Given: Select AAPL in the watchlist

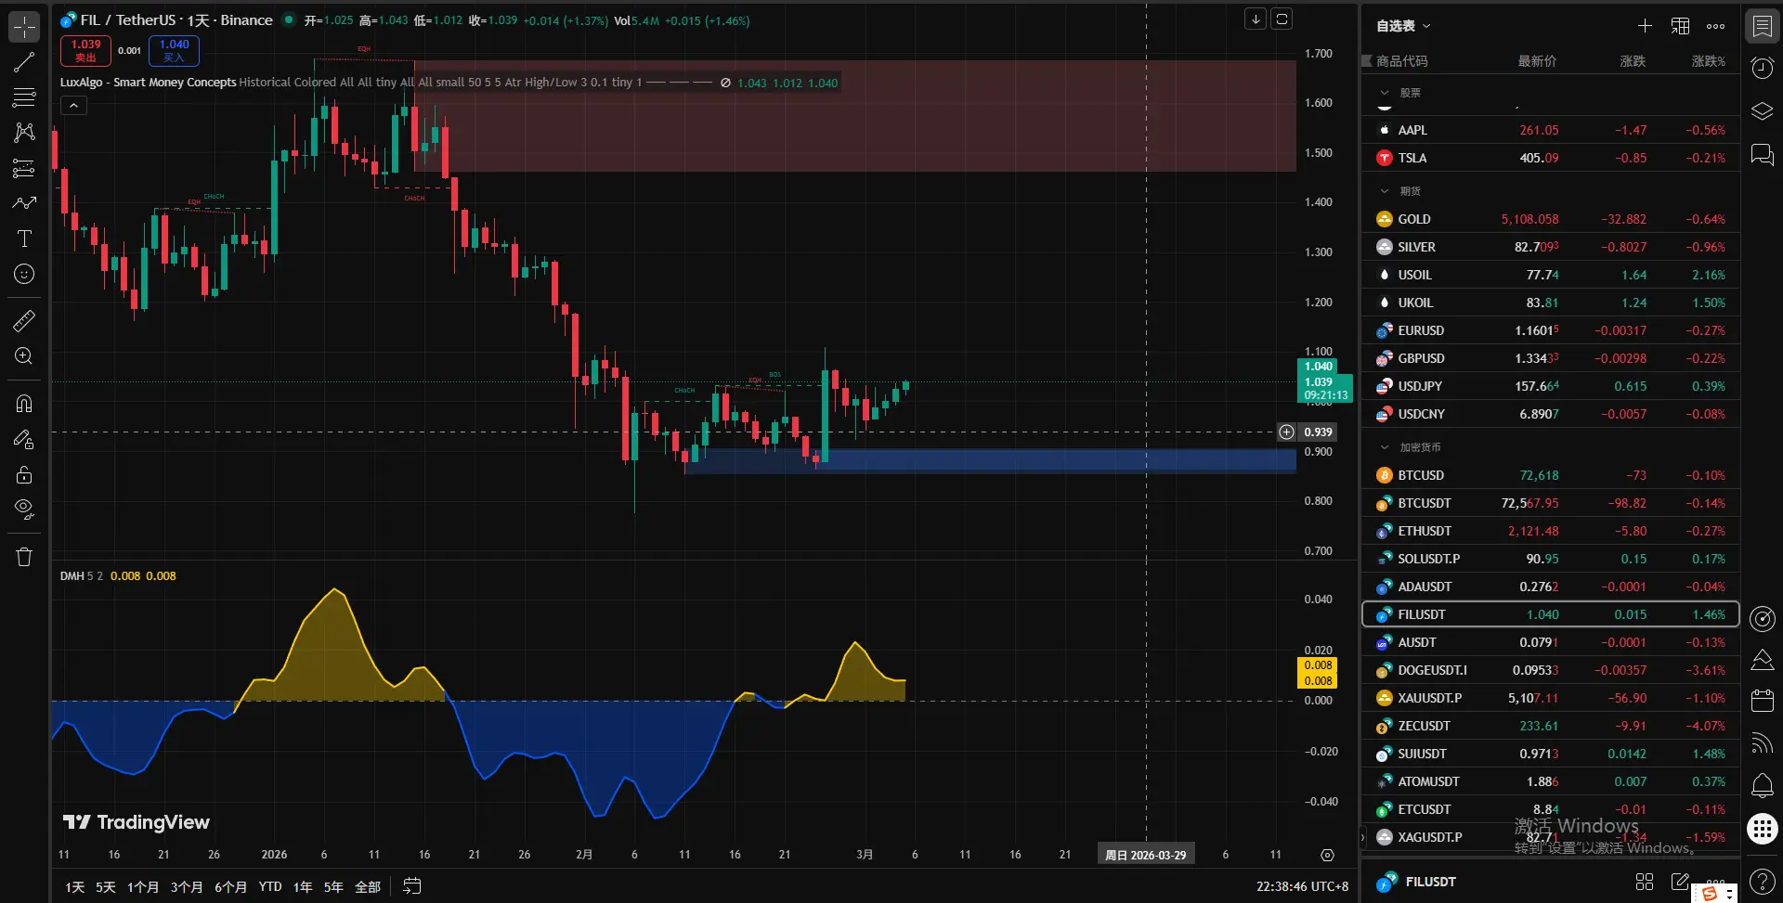Looking at the screenshot, I should (x=1550, y=130).
